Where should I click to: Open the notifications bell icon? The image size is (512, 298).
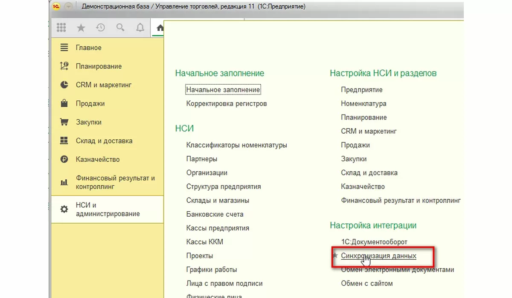coord(140,28)
